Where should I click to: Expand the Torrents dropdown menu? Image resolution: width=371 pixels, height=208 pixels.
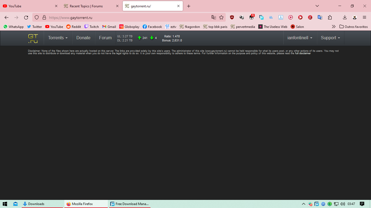(58, 38)
